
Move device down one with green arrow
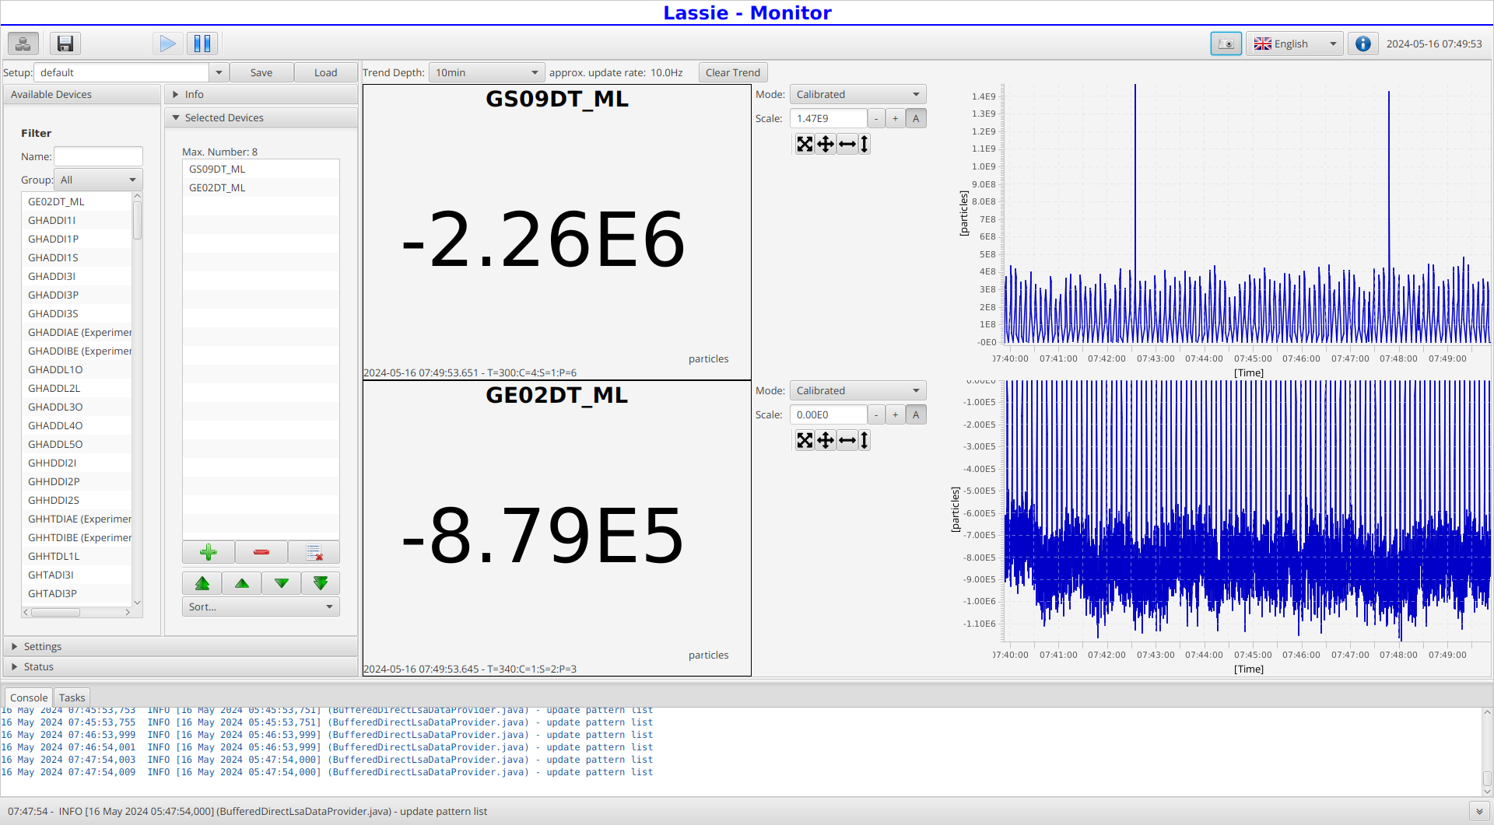pos(282,583)
